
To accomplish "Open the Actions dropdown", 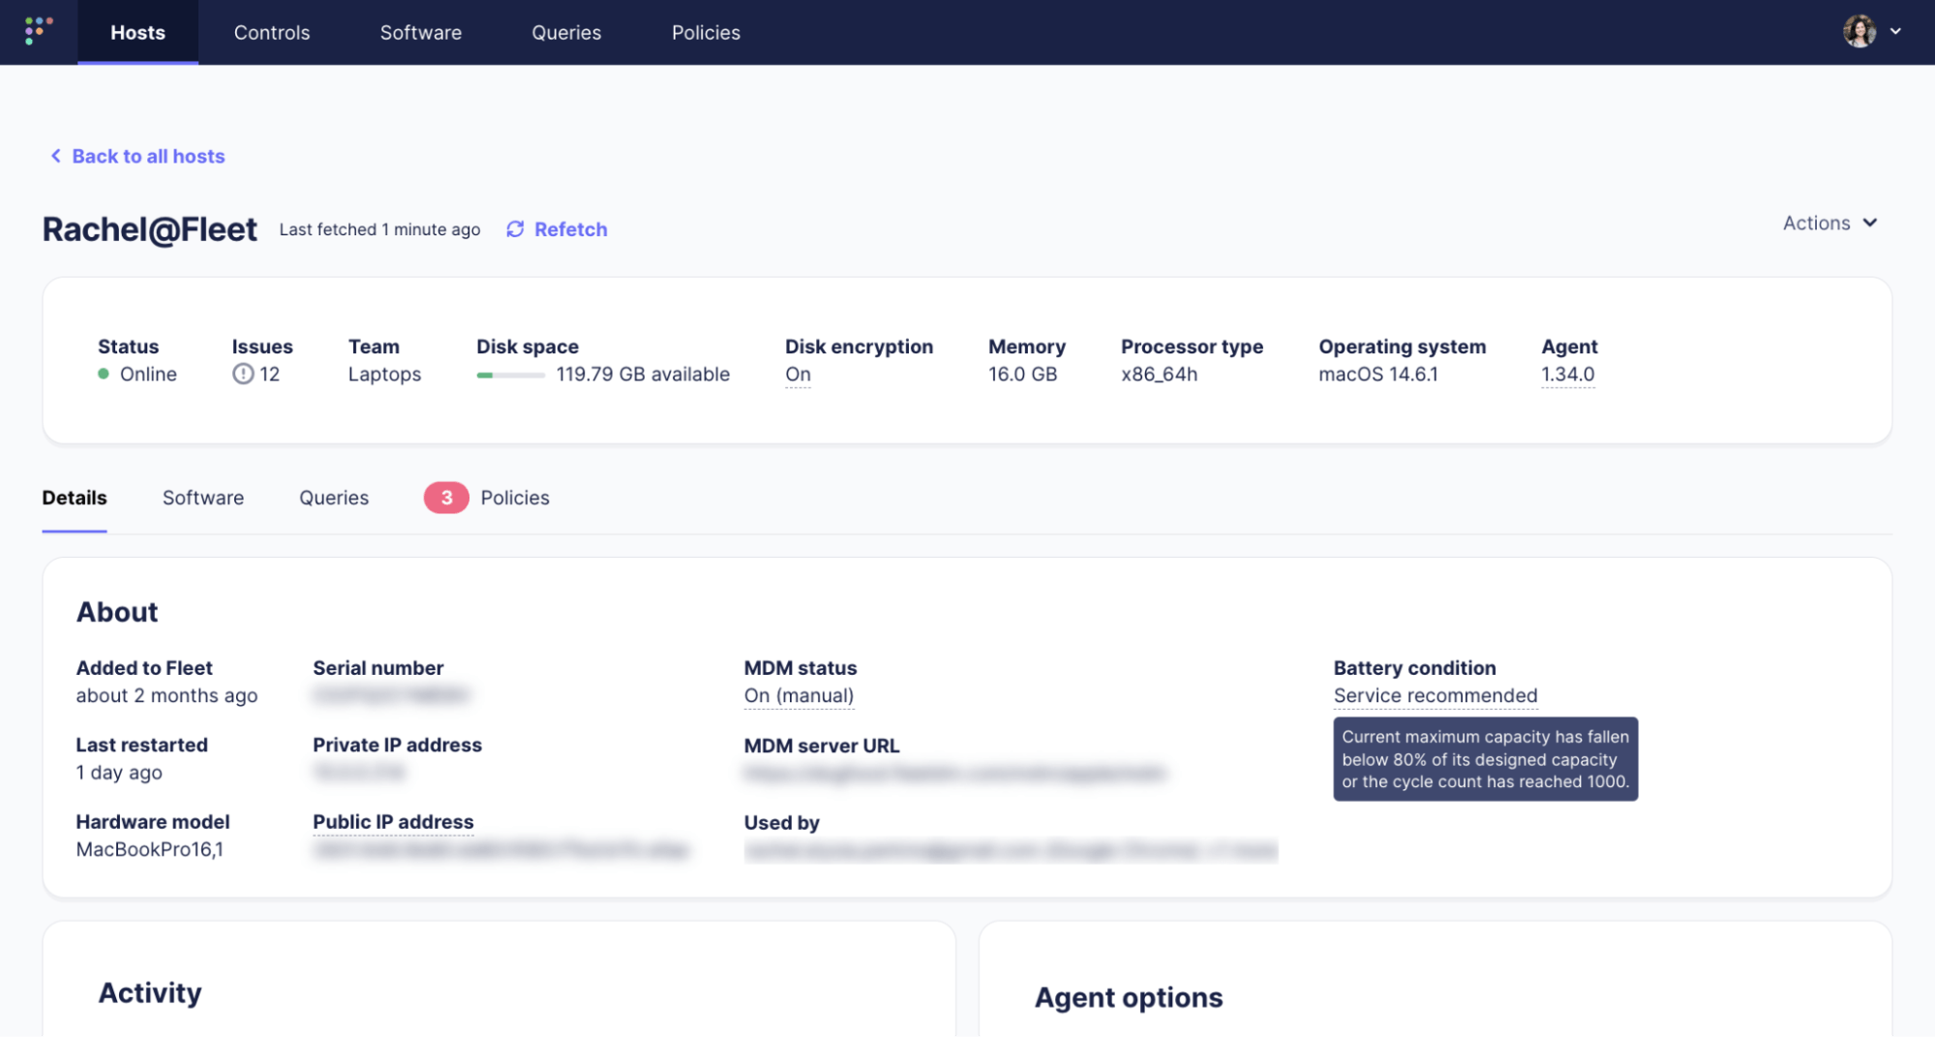I will [1829, 223].
